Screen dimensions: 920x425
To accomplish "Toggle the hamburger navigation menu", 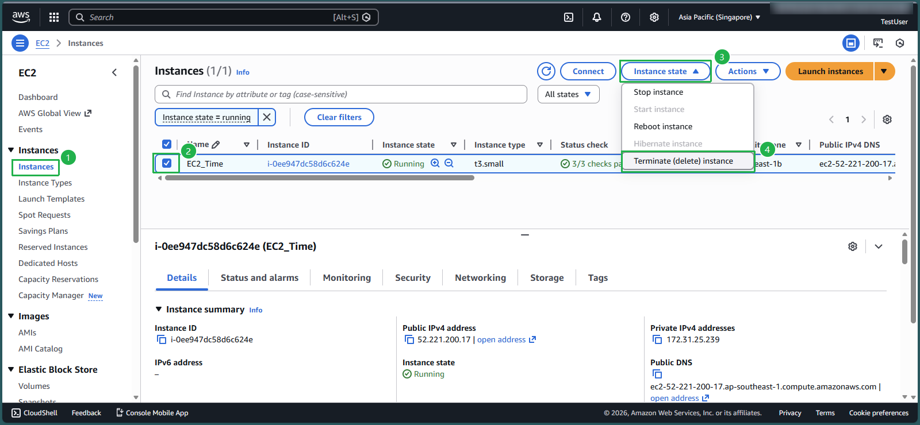I will point(20,43).
